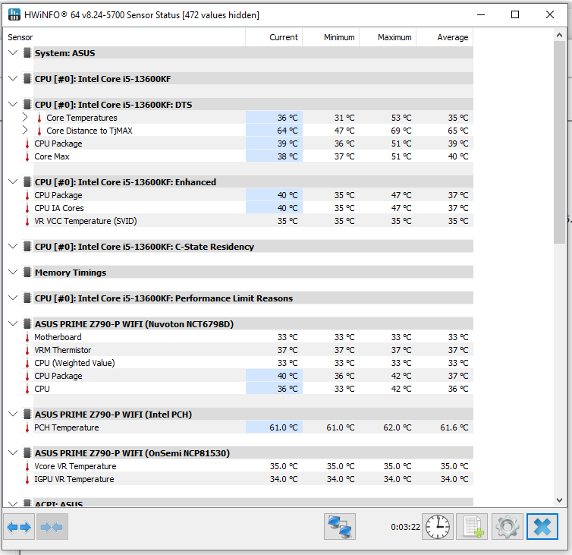Collapse the Memory Timings group
The image size is (572, 555).
click(13, 272)
